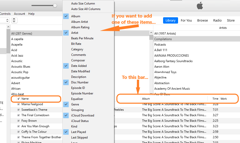
Task: Toggle the checkbox for Foxy Brown
Action: (x=18, y=121)
